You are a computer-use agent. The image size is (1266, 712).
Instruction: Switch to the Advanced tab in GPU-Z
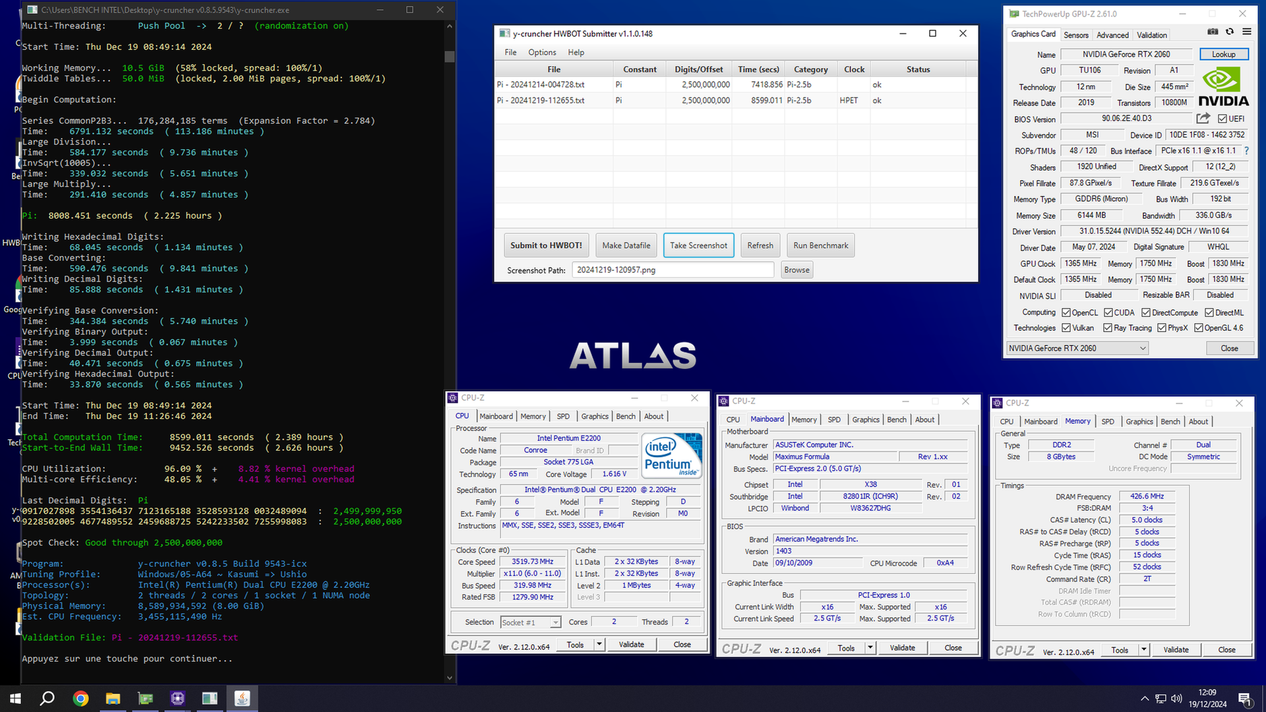point(1112,35)
